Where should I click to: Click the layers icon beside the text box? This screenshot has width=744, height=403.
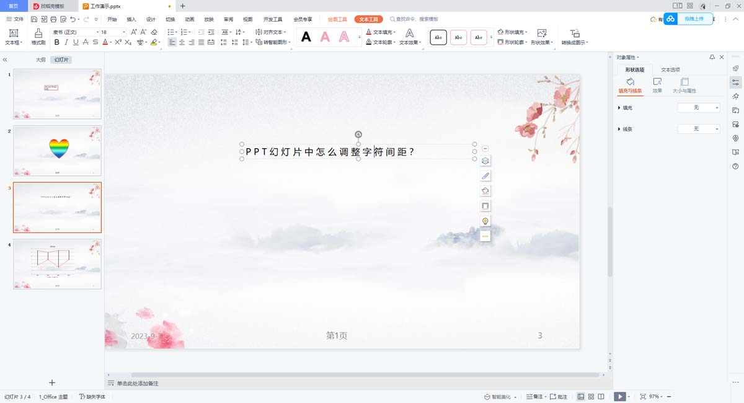(485, 161)
